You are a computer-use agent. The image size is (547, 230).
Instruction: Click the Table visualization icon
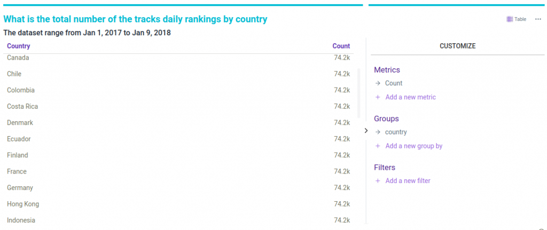pos(510,19)
